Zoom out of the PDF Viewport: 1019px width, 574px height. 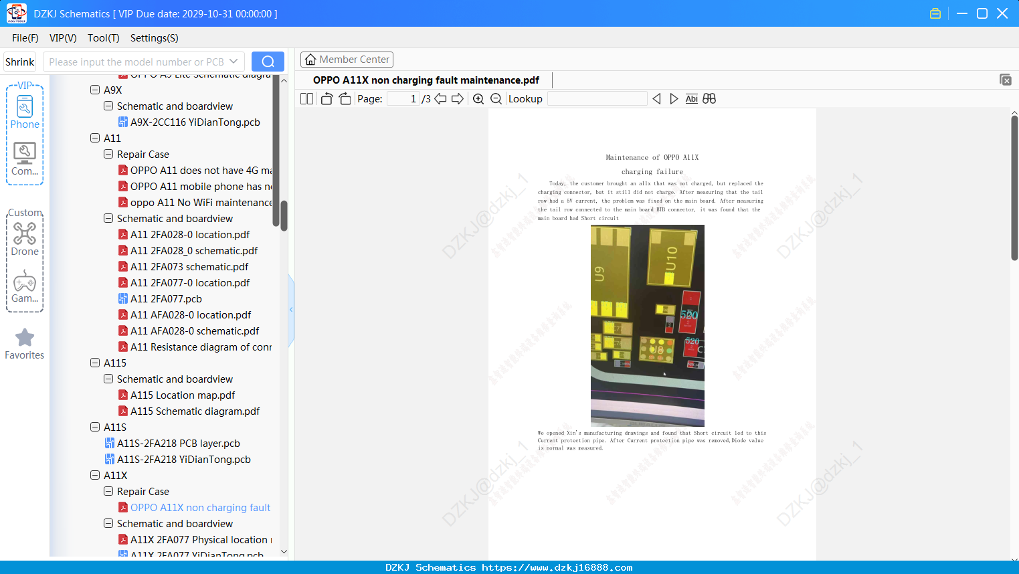[496, 99]
